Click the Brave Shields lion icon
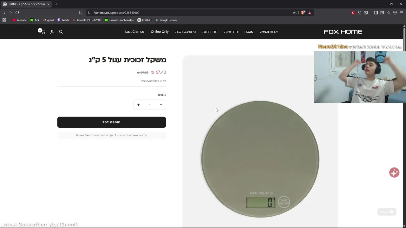 303,13
